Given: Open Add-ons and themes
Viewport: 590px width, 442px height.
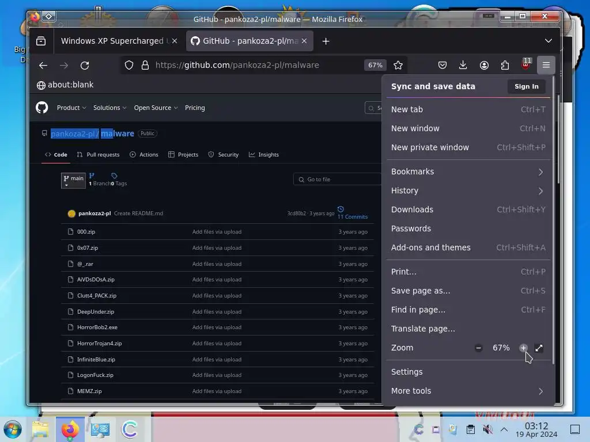Looking at the screenshot, I should point(468,247).
